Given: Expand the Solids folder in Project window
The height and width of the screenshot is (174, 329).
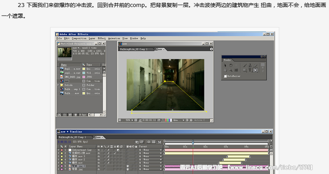Looking at the screenshot, I should coord(58,85).
